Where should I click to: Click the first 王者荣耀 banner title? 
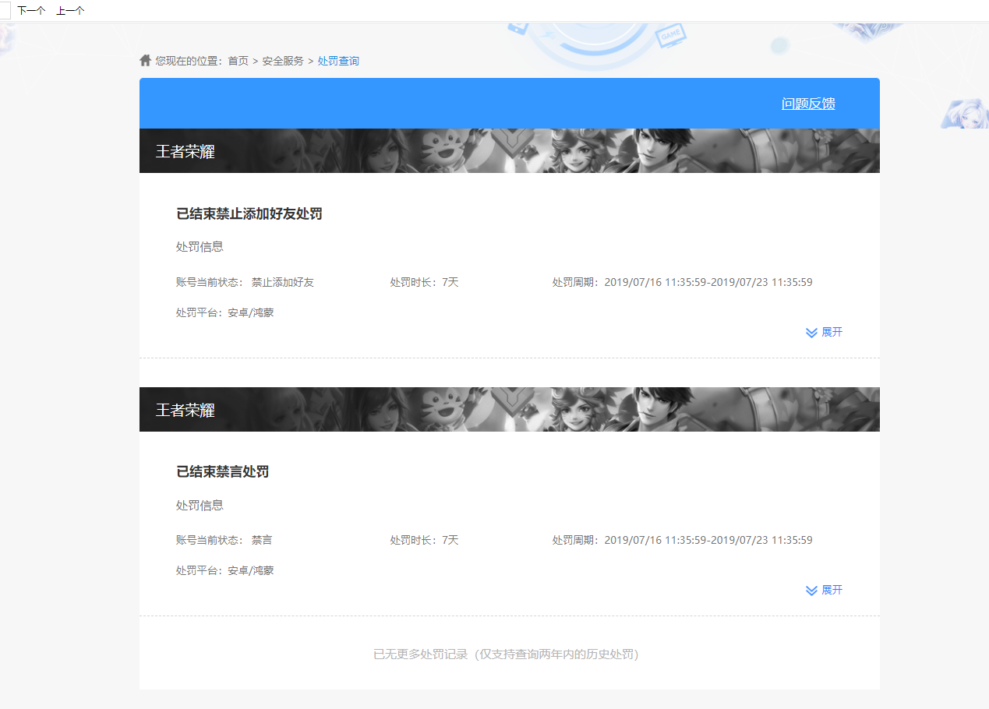185,151
